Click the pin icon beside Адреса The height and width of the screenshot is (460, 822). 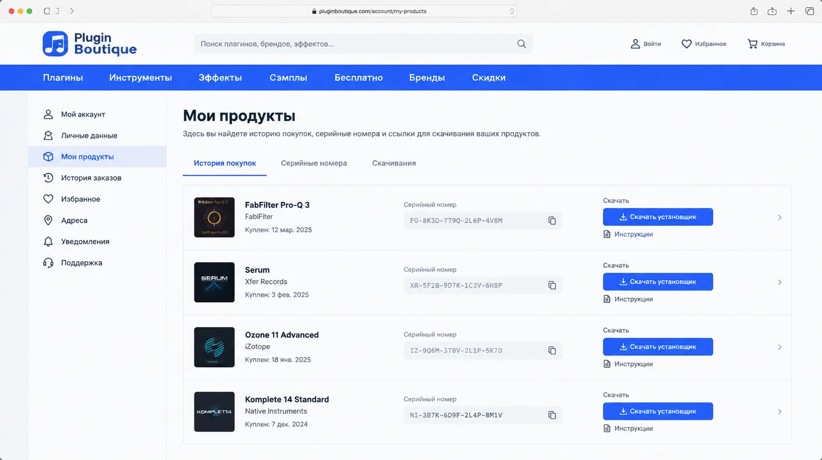48,220
